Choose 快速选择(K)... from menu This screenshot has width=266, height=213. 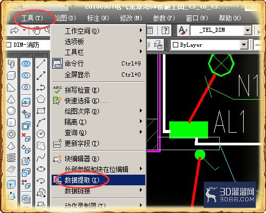click(98, 101)
